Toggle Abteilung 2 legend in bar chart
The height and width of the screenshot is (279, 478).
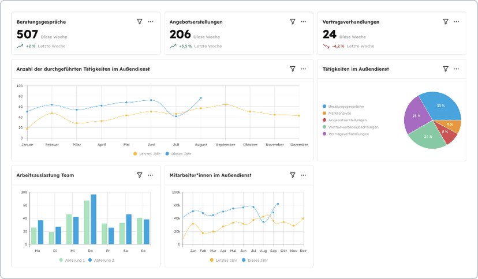[x=101, y=260]
